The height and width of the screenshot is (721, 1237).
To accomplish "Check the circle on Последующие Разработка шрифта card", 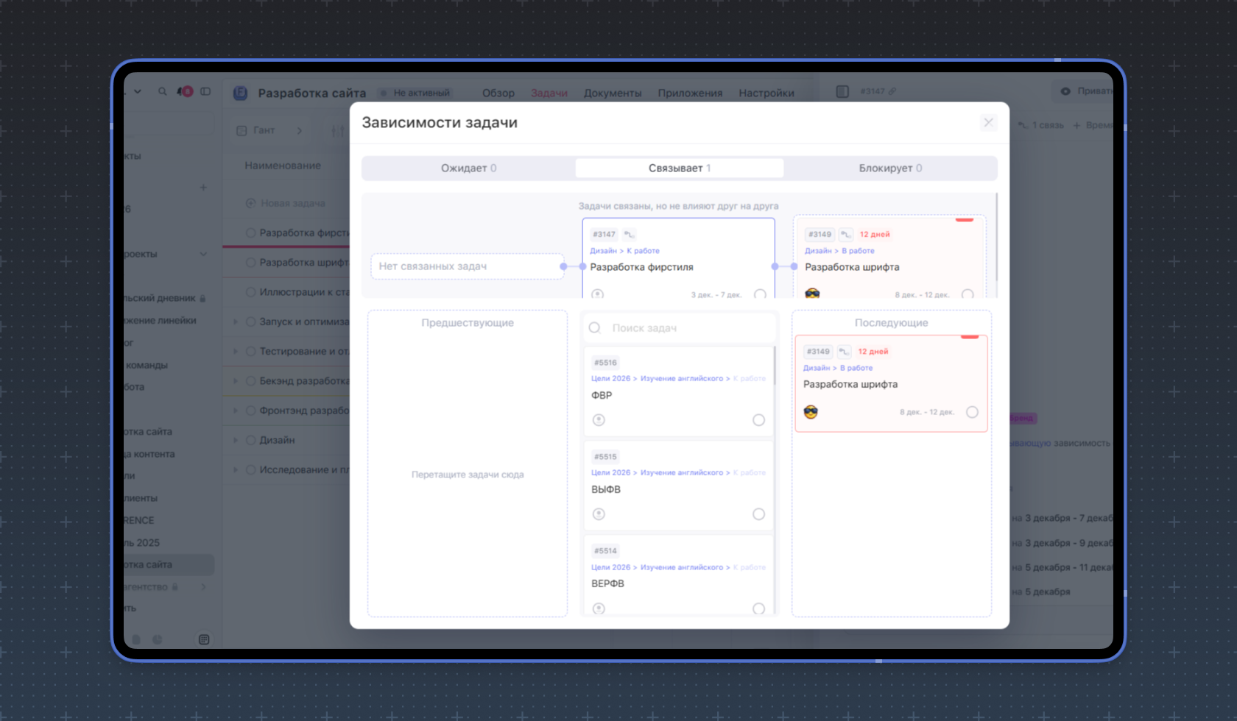I will click(972, 412).
